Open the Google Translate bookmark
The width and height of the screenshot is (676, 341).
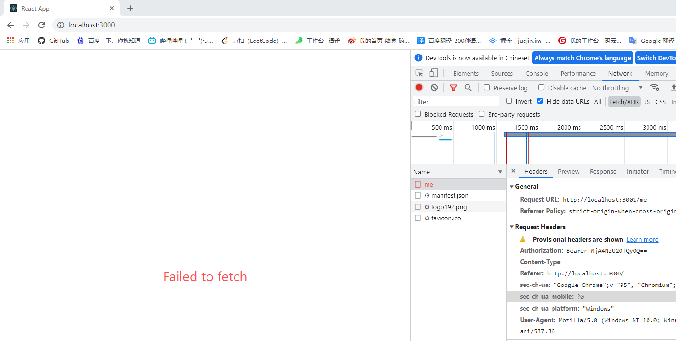(x=652, y=41)
